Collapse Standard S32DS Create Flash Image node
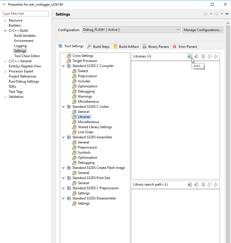The height and width of the screenshot is (243, 231). coord(63,168)
